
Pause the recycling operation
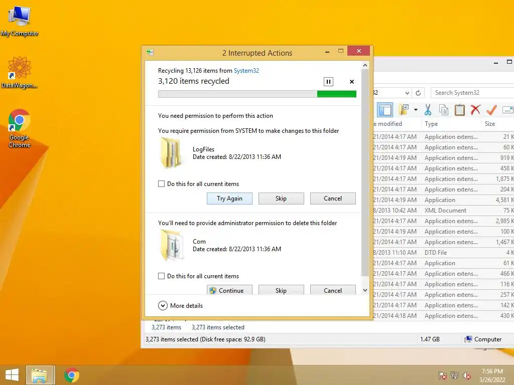tap(328, 82)
